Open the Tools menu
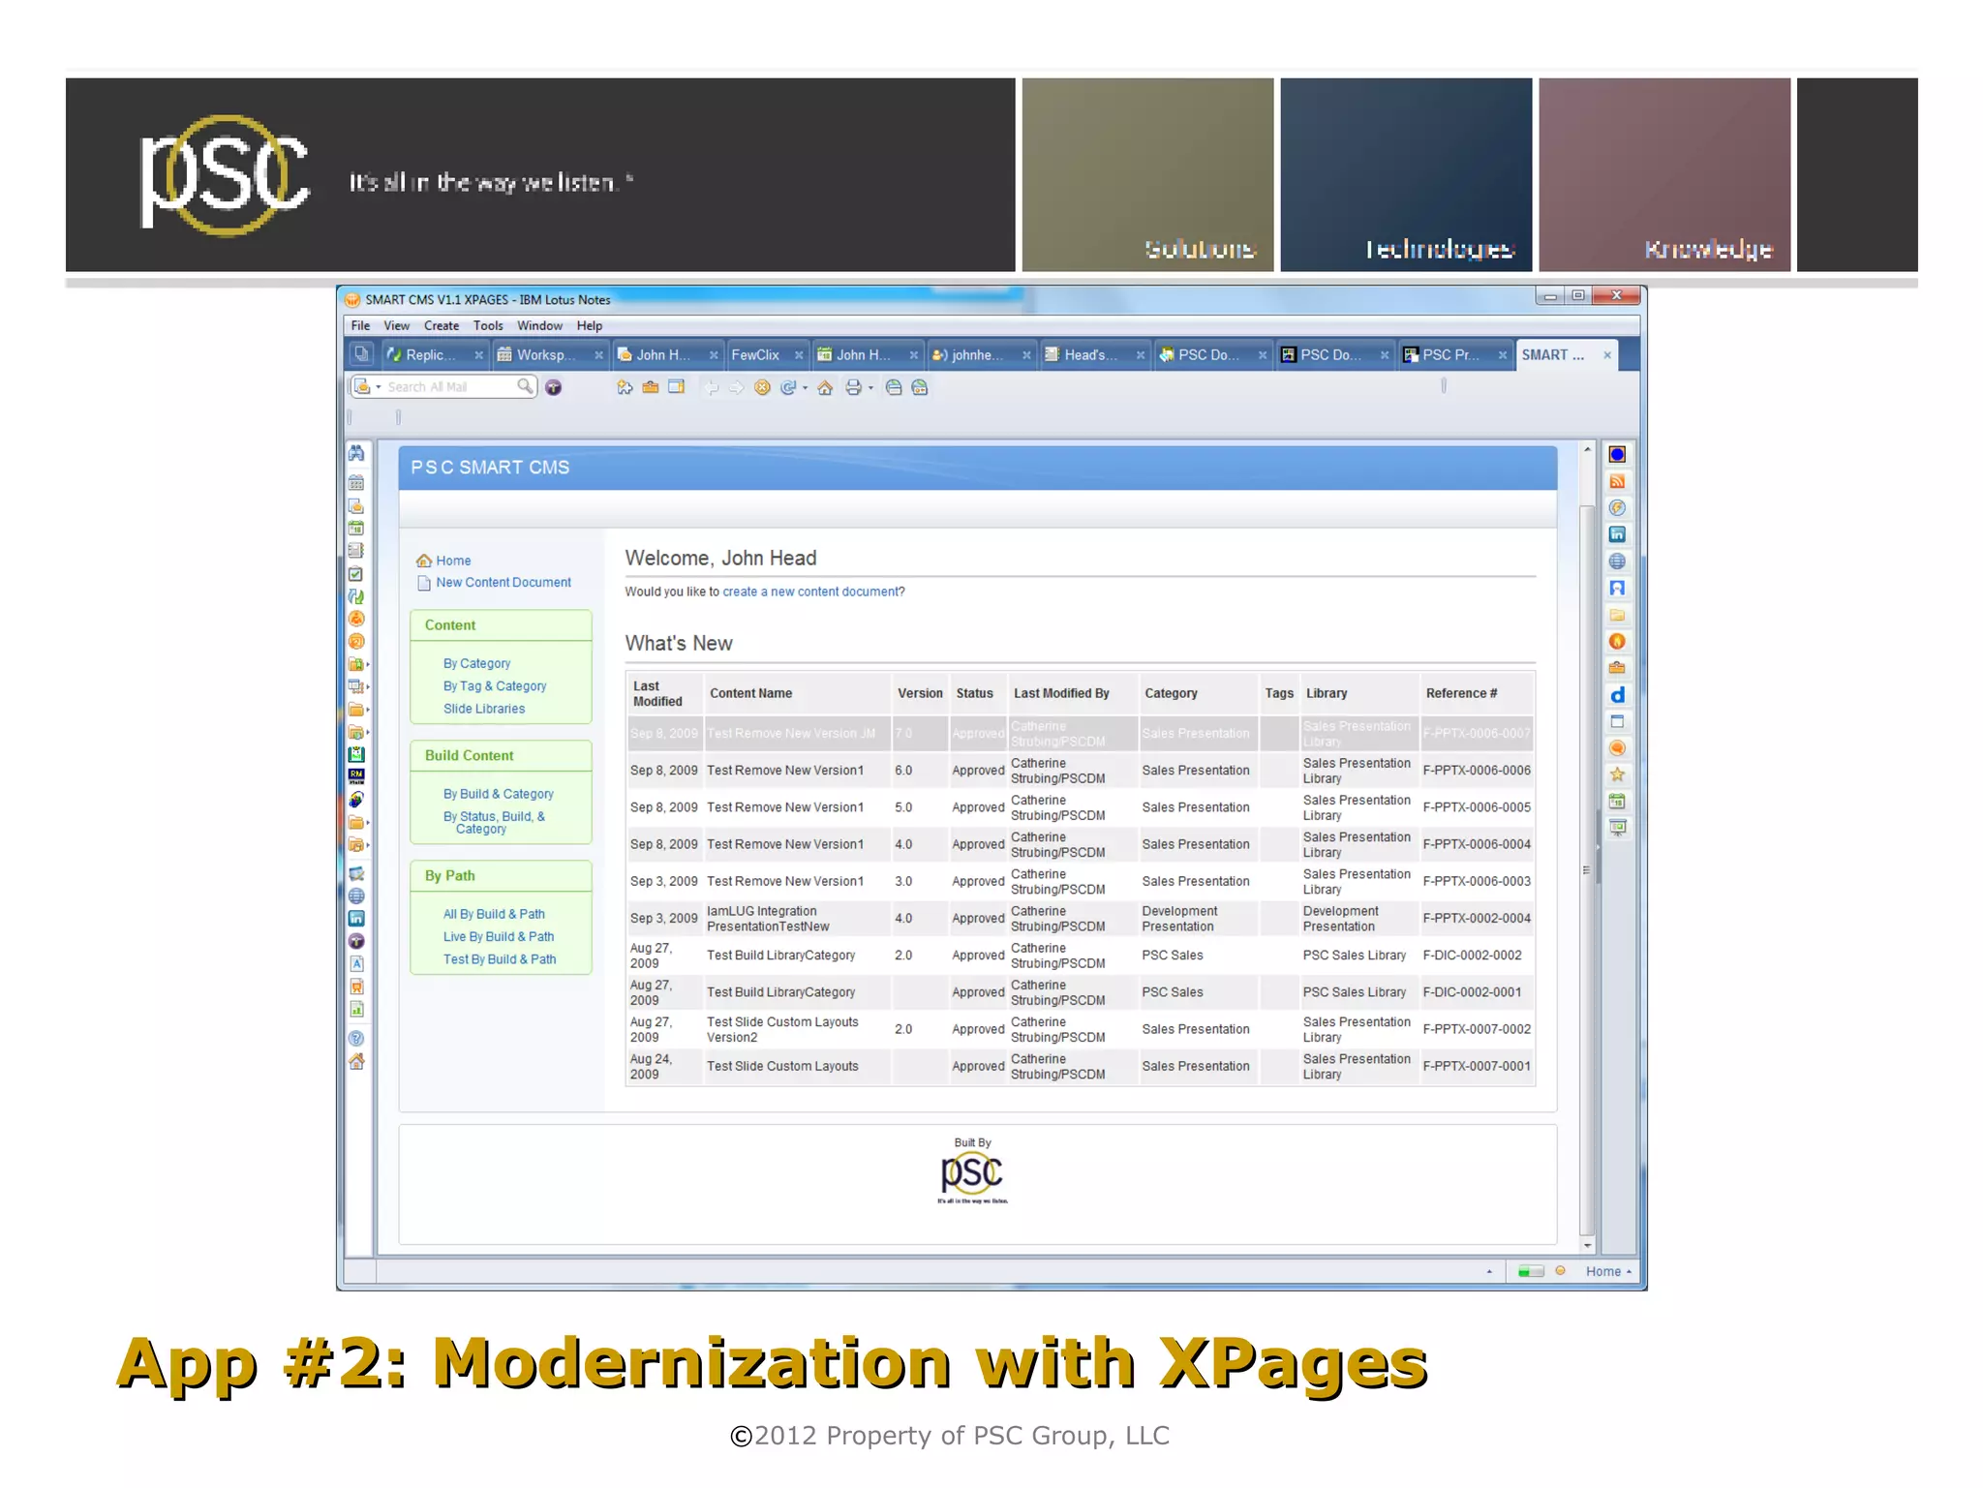This screenshot has height=1488, width=1983. coord(488,325)
